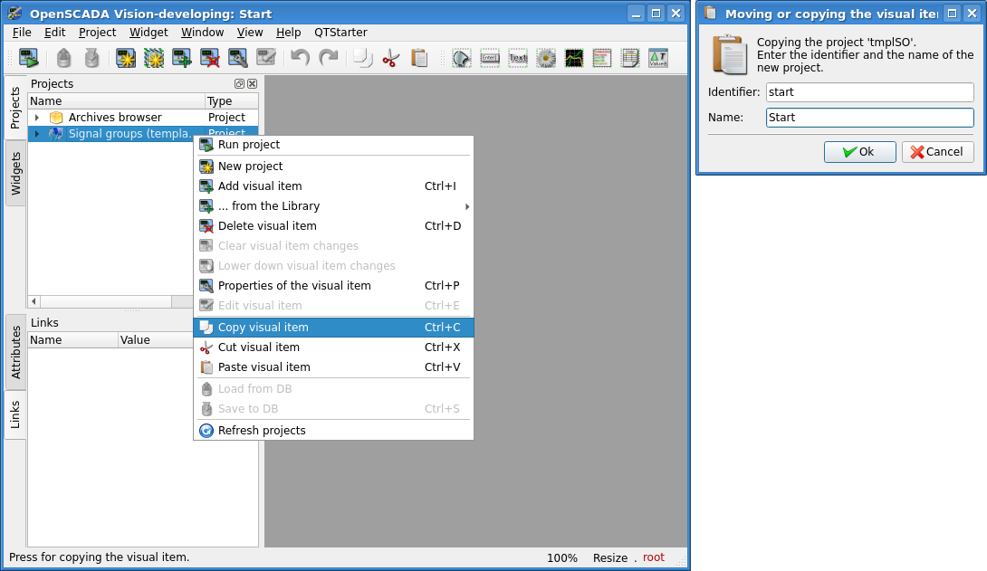
Task: Click visual item properties toolbar icon
Action: 238,59
